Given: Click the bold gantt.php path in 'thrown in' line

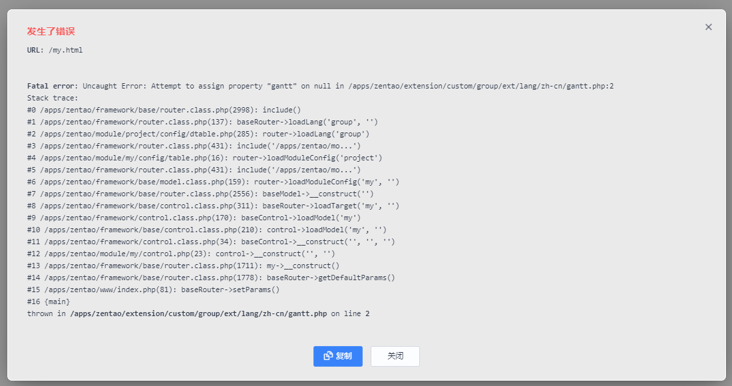Looking at the screenshot, I should coord(198,313).
